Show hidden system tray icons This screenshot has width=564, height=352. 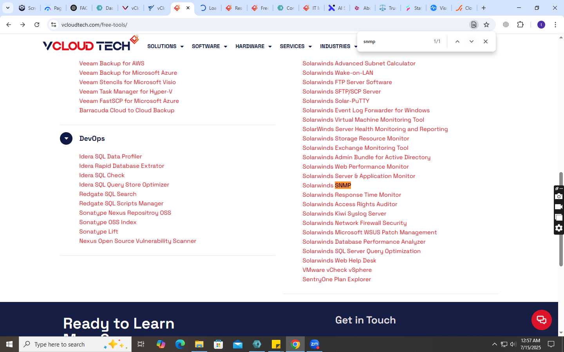point(494,344)
